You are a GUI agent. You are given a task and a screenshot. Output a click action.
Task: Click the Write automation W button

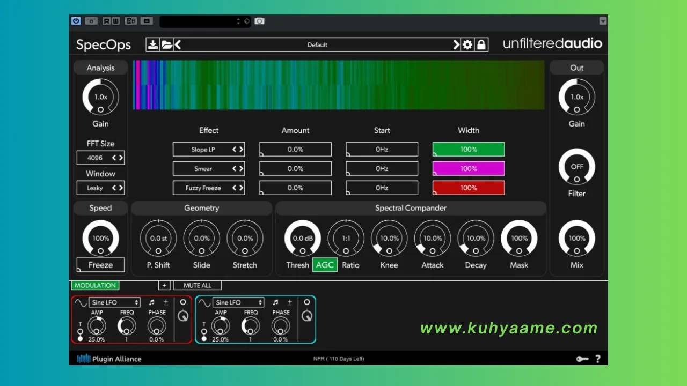(115, 21)
